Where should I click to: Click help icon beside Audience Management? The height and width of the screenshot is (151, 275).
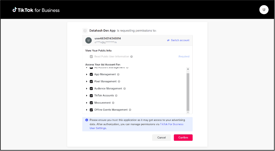(x=125, y=89)
